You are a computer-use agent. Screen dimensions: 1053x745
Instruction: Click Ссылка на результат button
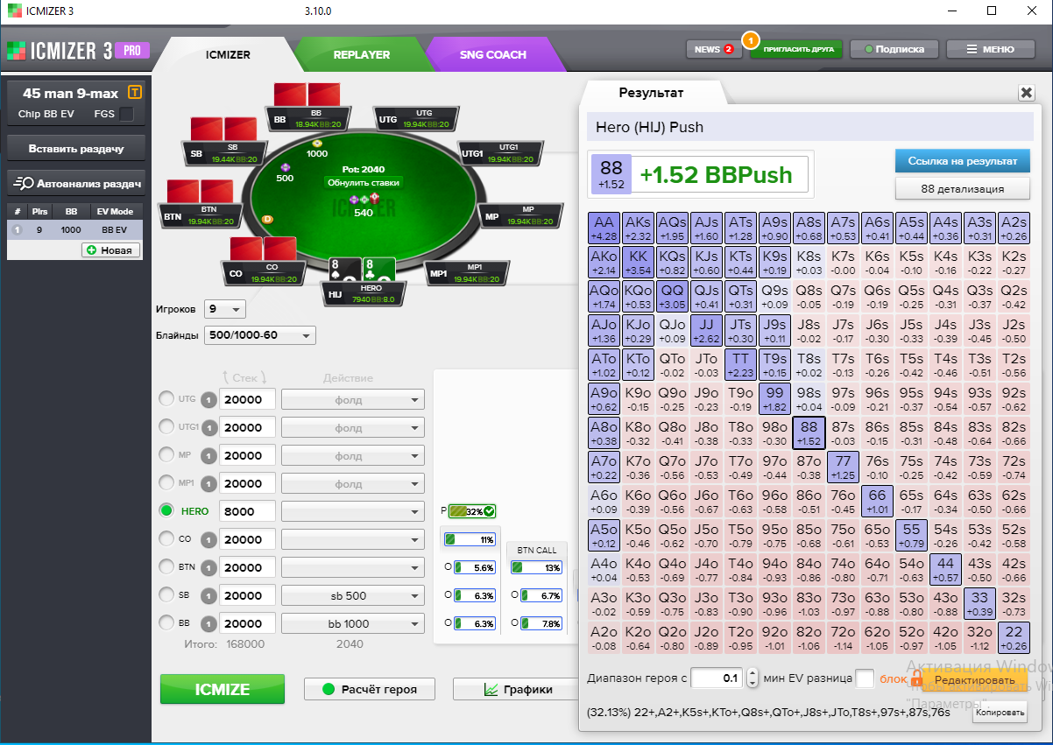[962, 161]
